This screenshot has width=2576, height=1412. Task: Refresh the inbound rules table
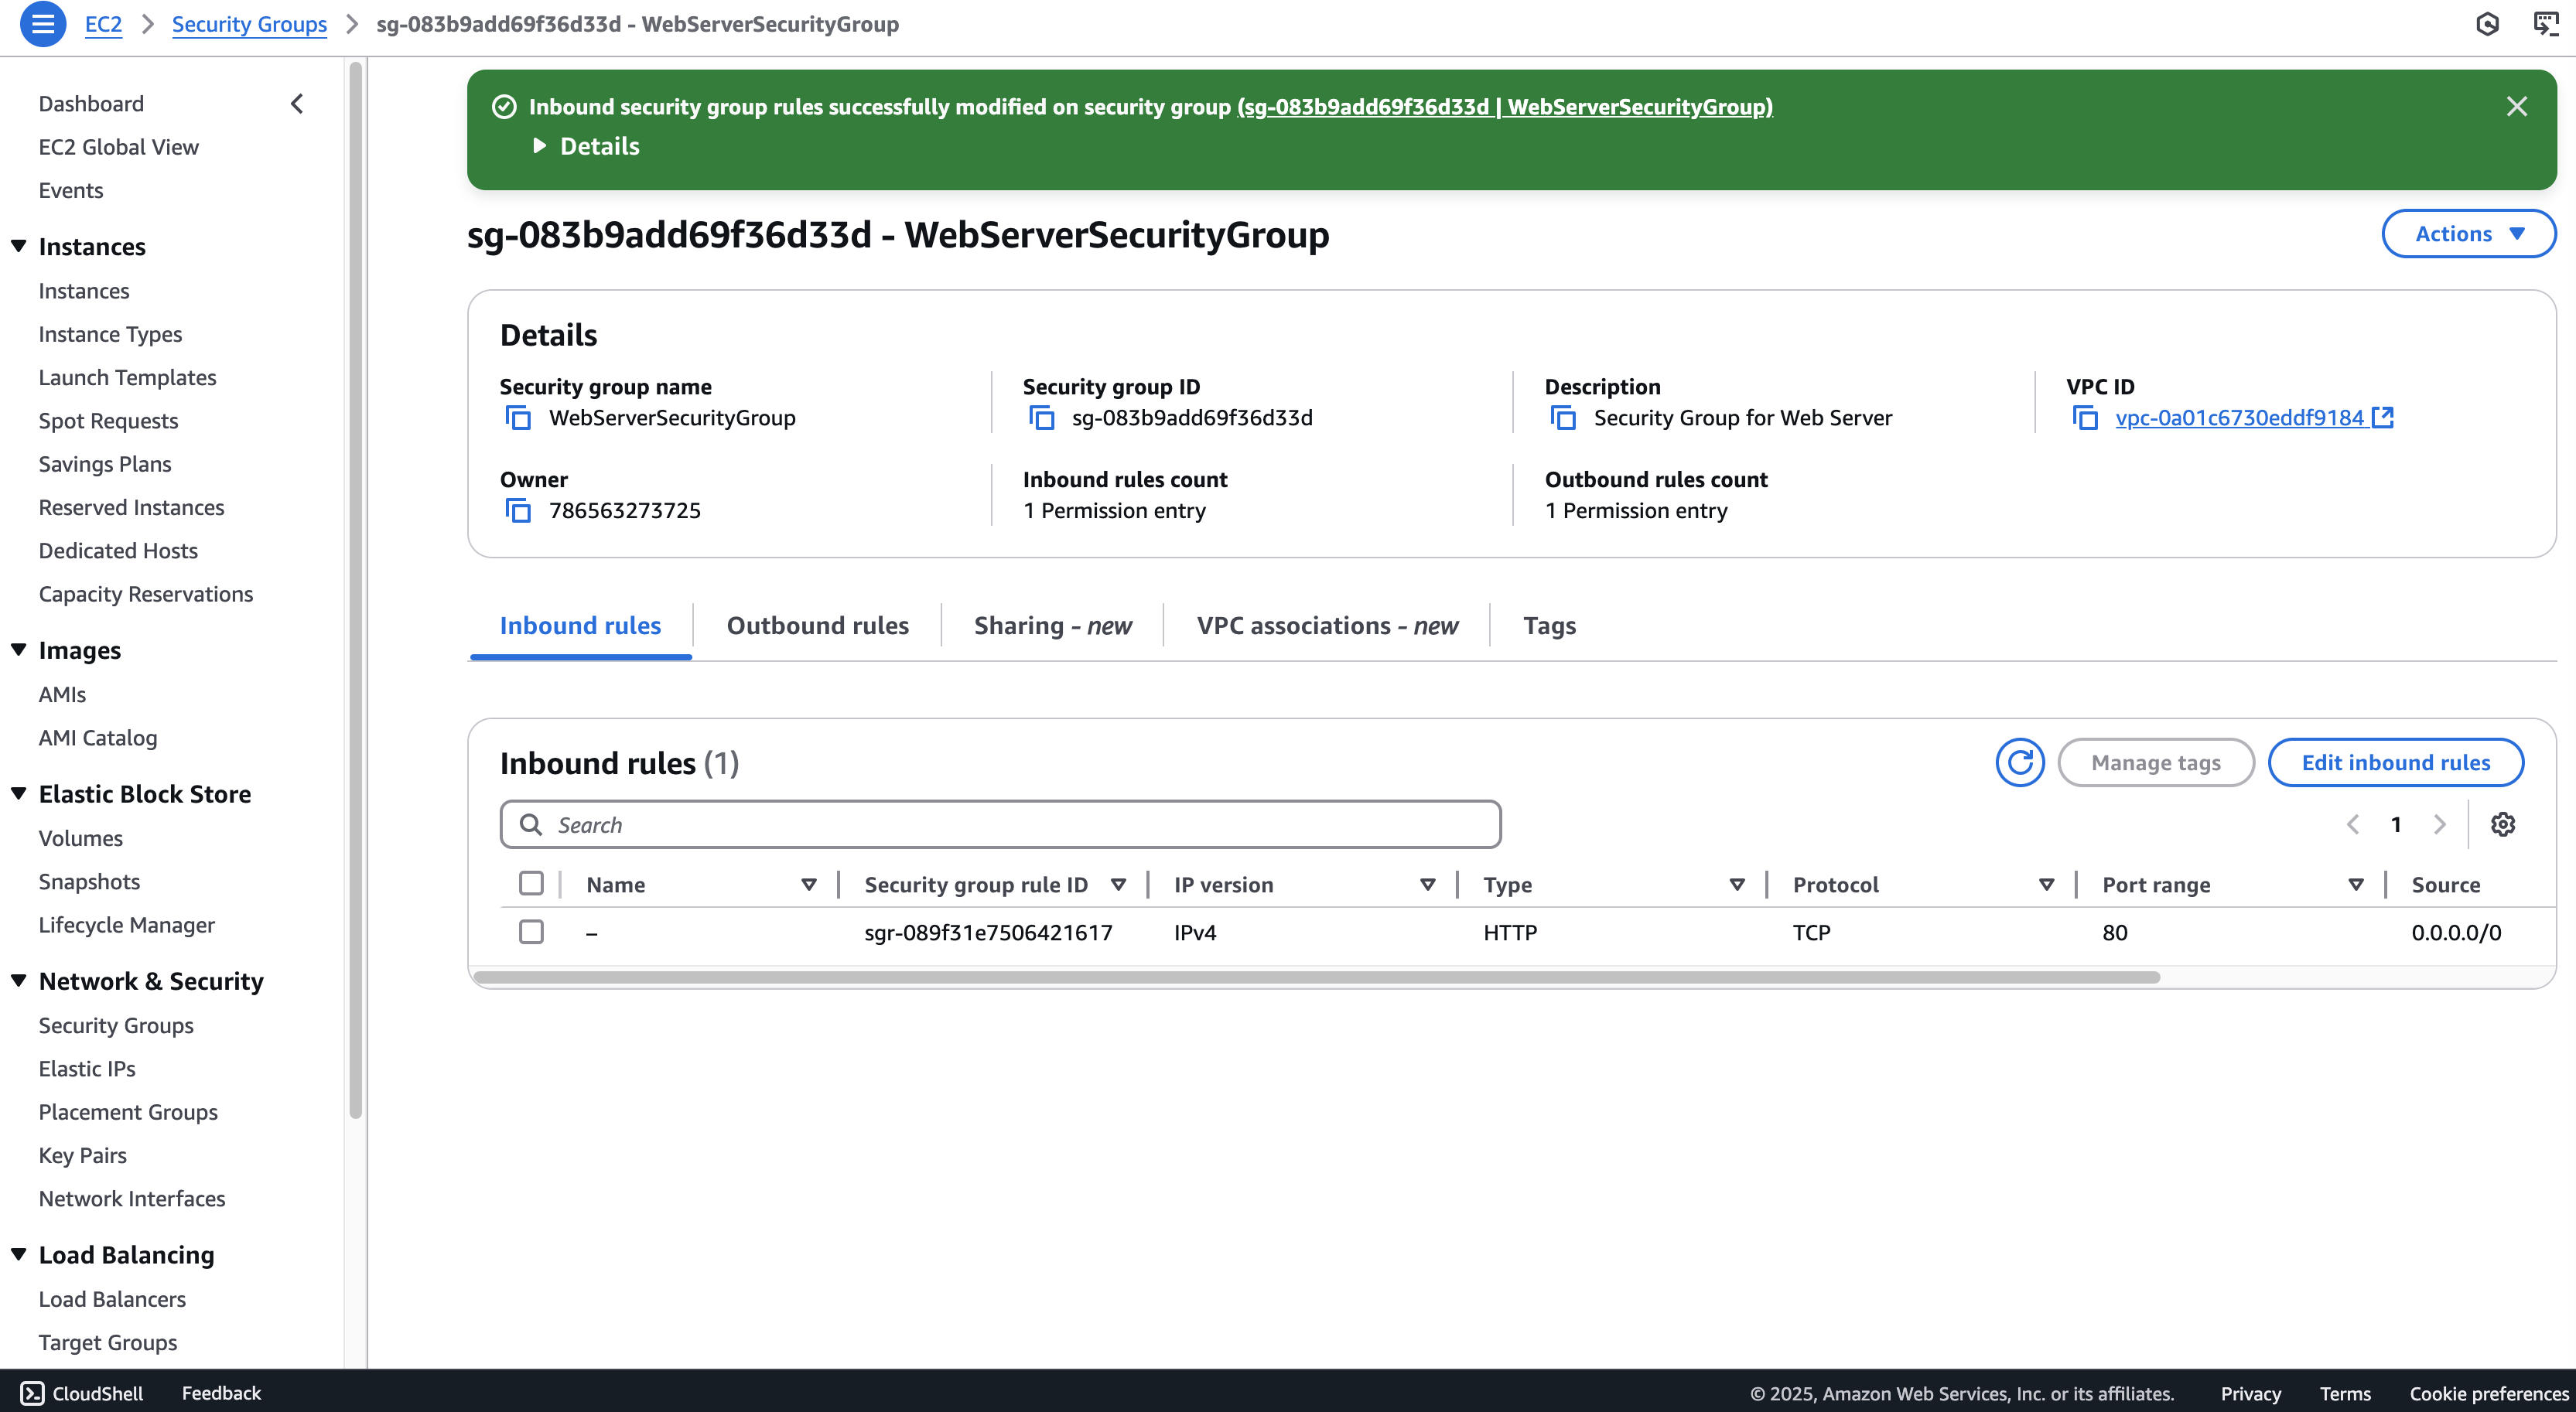[2020, 762]
